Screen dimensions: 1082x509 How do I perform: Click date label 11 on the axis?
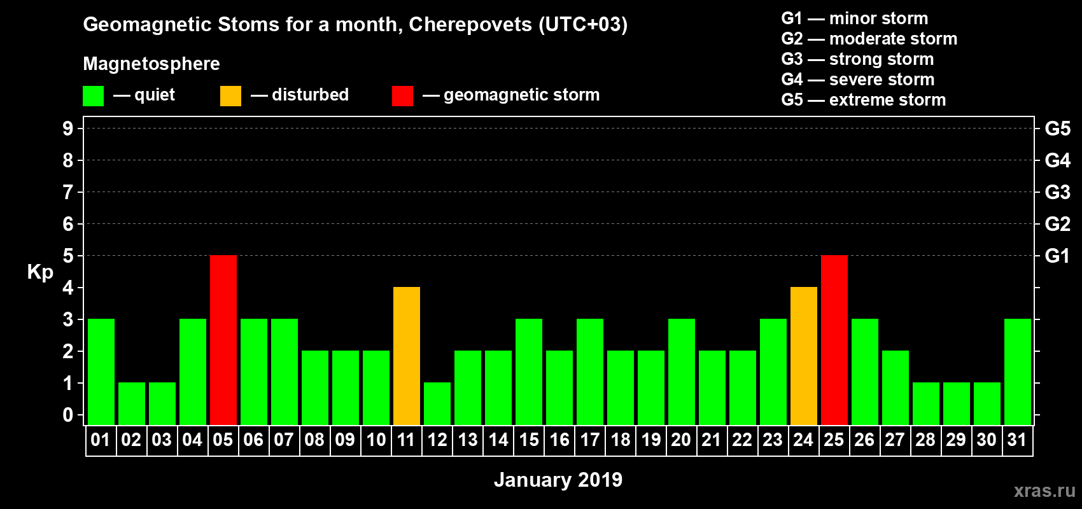pyautogui.click(x=406, y=440)
